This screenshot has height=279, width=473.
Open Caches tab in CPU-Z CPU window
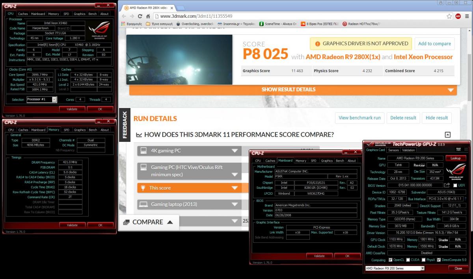coord(23,14)
